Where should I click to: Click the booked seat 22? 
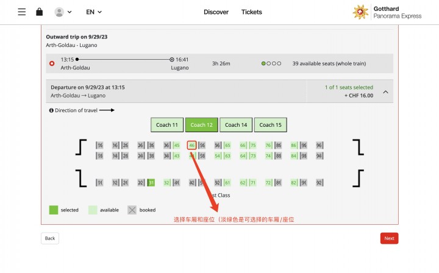(141, 183)
